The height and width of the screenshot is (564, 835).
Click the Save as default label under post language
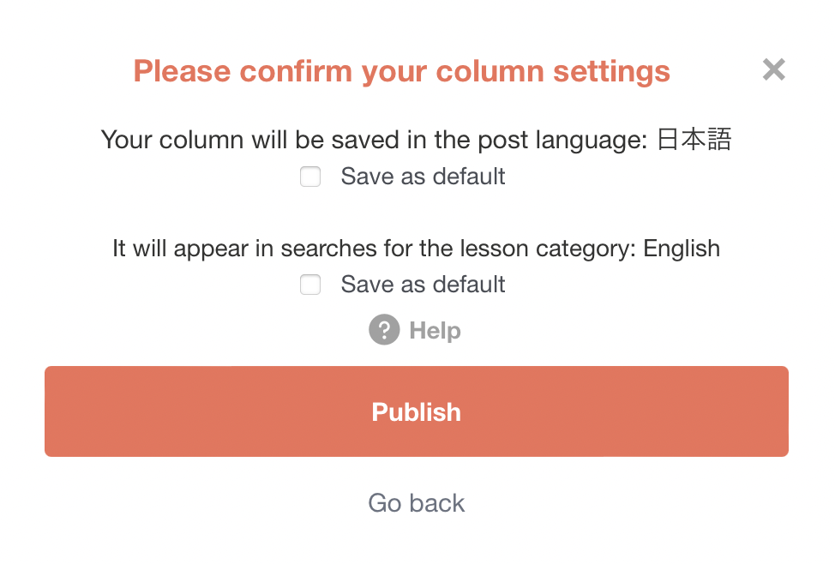tap(423, 177)
